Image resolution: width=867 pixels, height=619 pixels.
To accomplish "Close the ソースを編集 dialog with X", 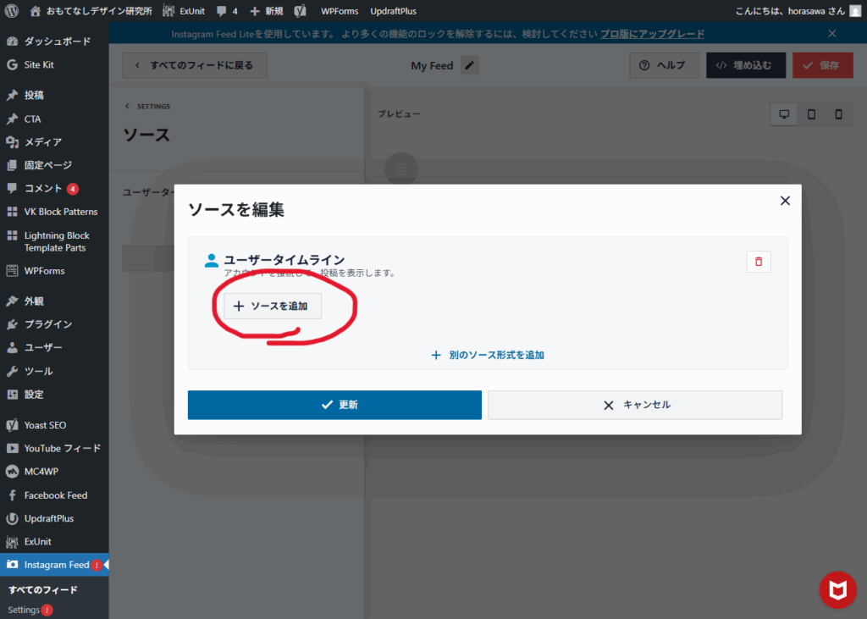I will pyautogui.click(x=785, y=201).
